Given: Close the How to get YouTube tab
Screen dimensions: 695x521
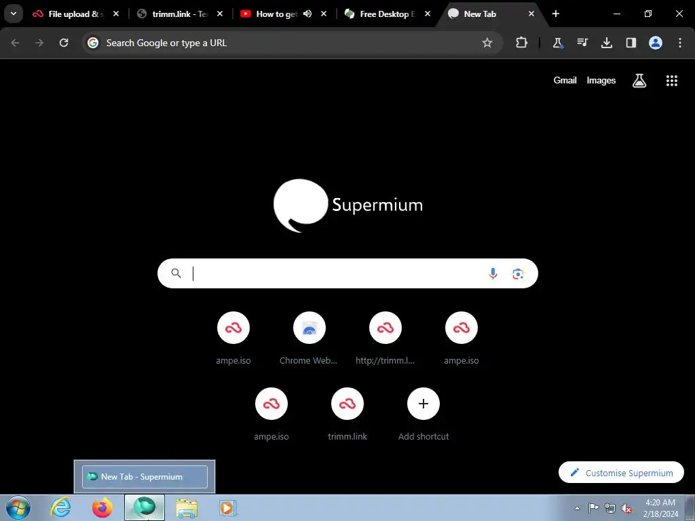Looking at the screenshot, I should coord(324,14).
